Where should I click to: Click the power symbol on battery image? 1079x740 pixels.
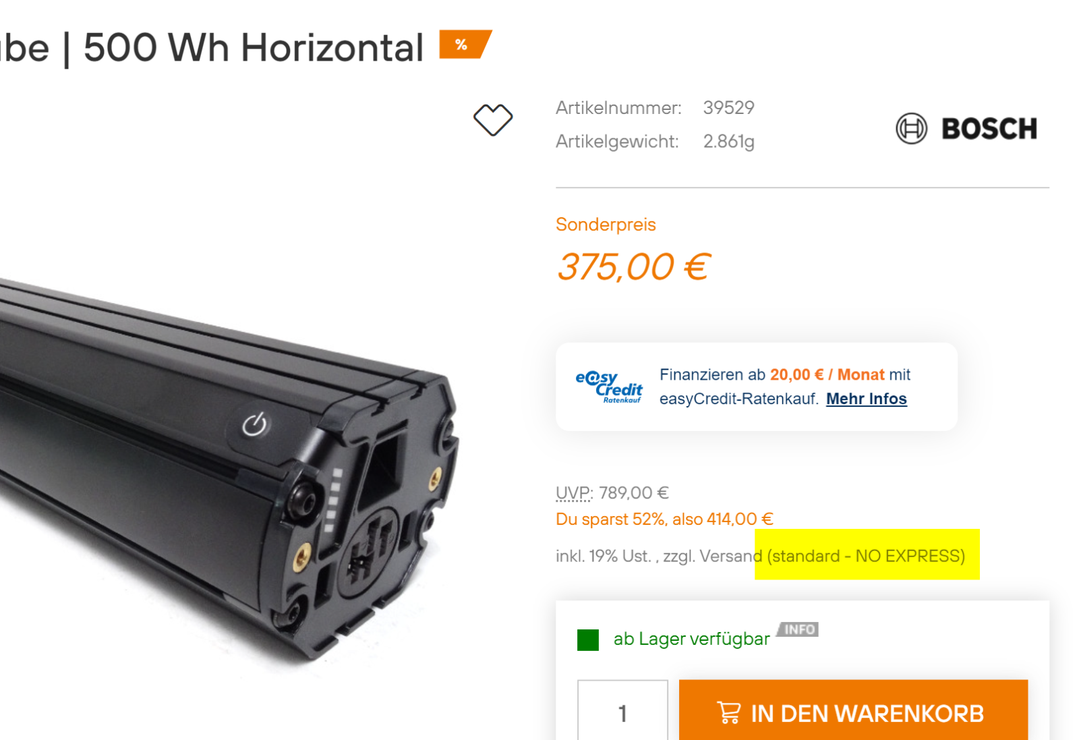(x=254, y=425)
